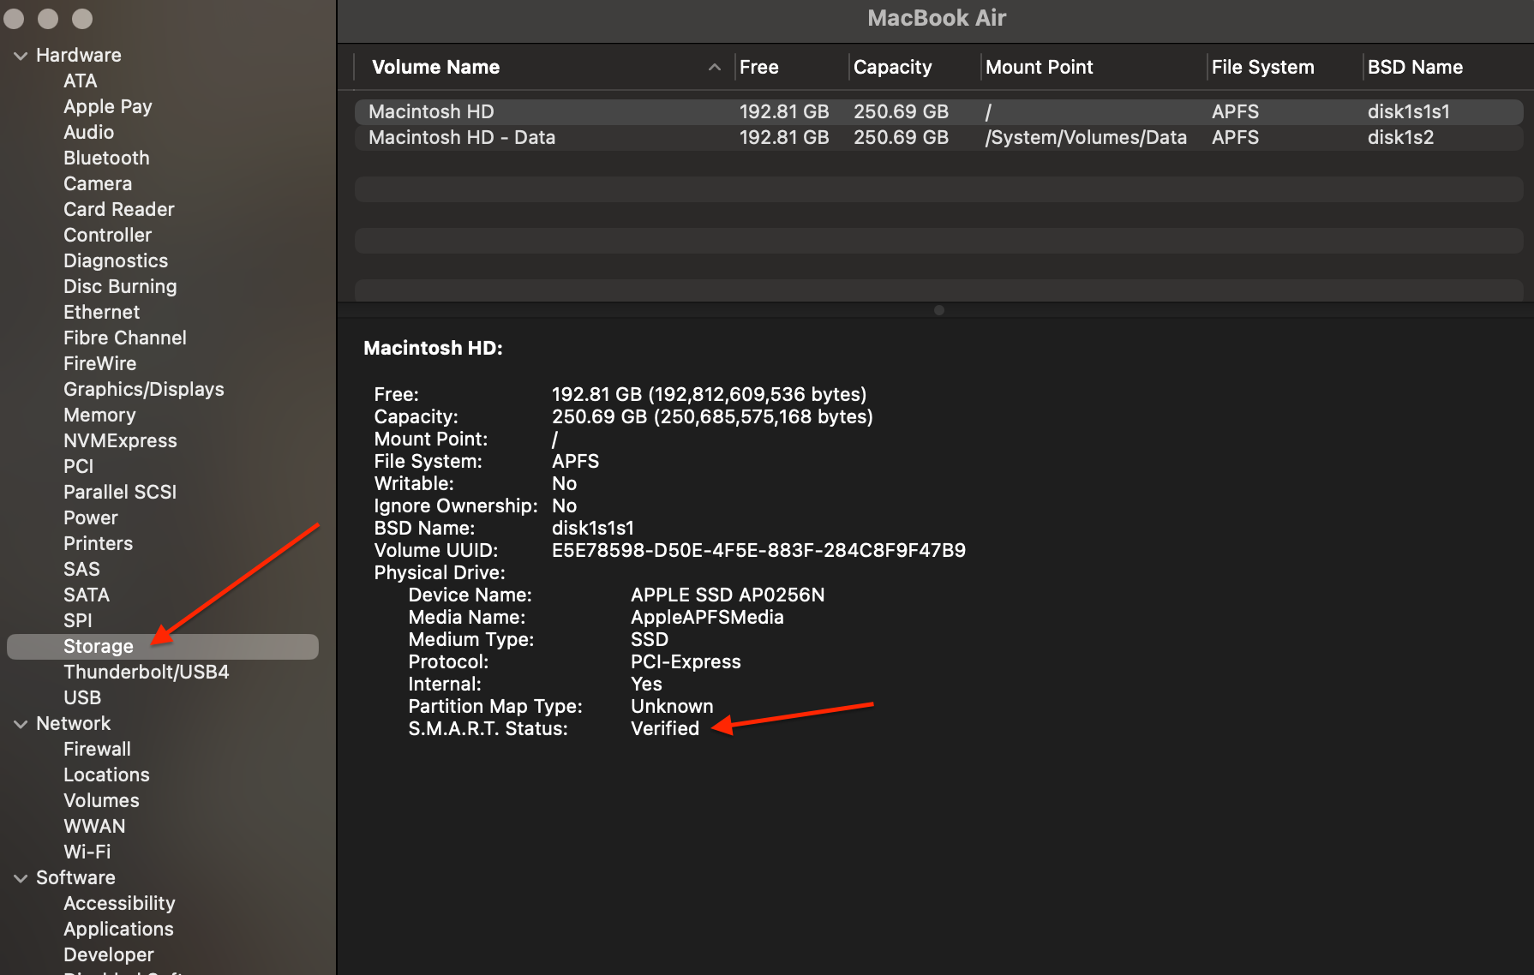Click the MacBook Air window title
Image resolution: width=1534 pixels, height=975 pixels.
tap(937, 18)
